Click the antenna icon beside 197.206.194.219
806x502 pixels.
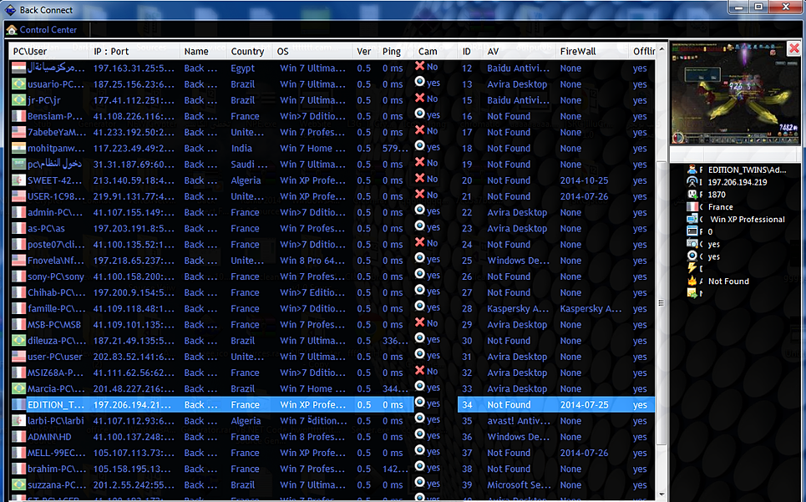(x=692, y=182)
